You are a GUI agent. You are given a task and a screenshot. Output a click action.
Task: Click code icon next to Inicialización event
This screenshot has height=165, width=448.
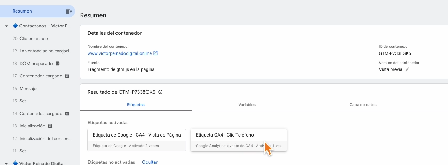[x=50, y=126]
